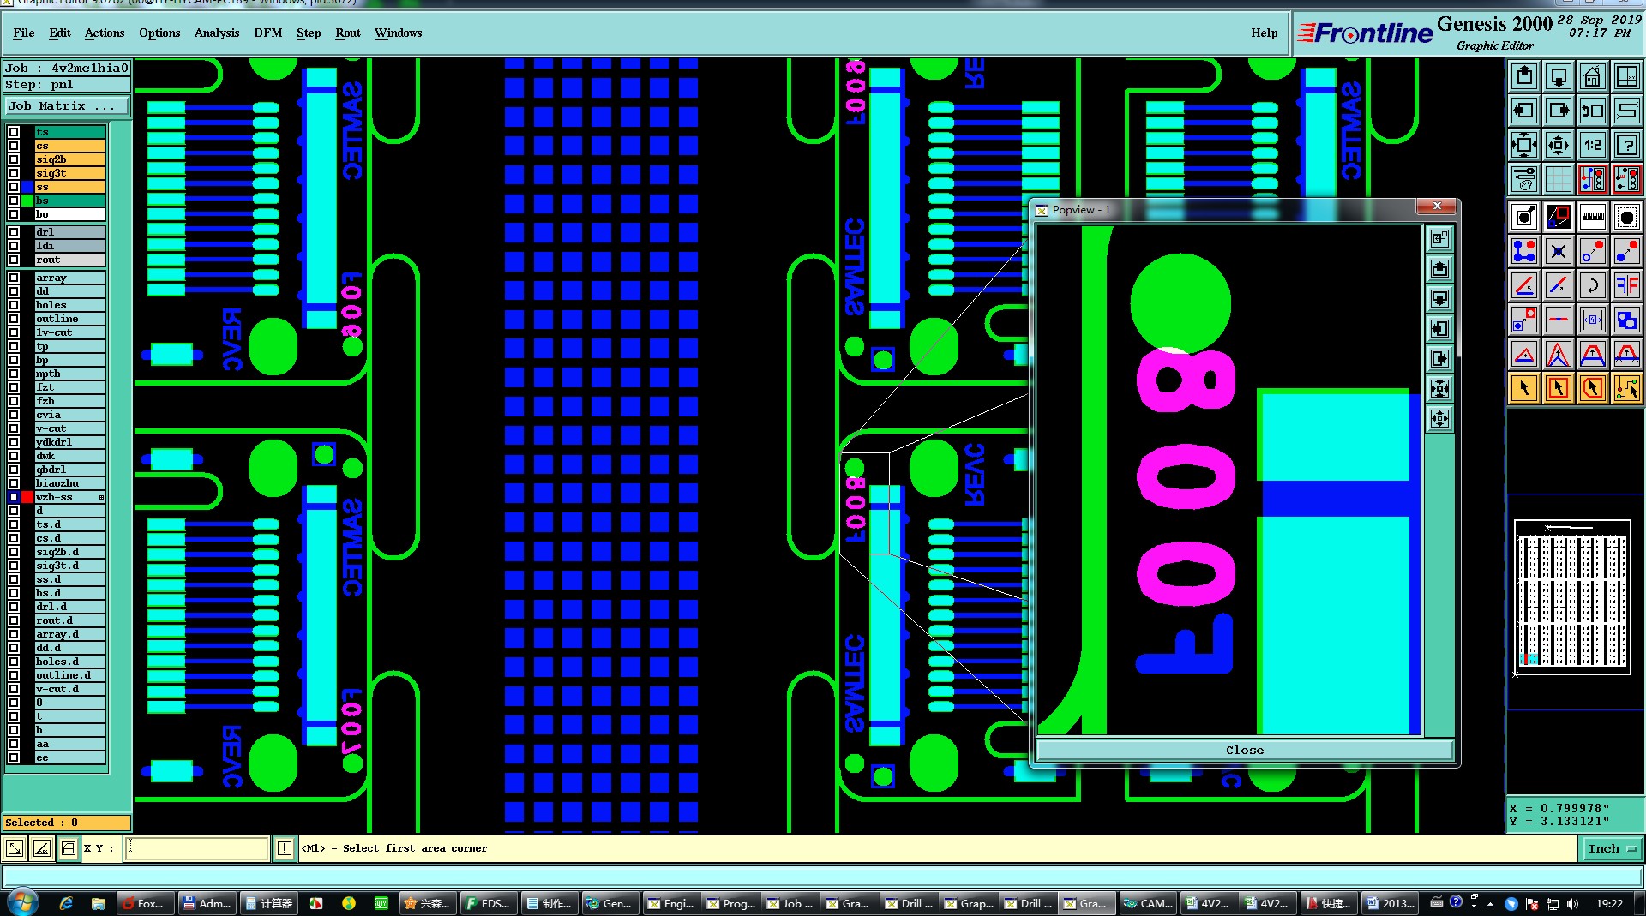Open the Actions menu
The width and height of the screenshot is (1646, 916).
(105, 33)
